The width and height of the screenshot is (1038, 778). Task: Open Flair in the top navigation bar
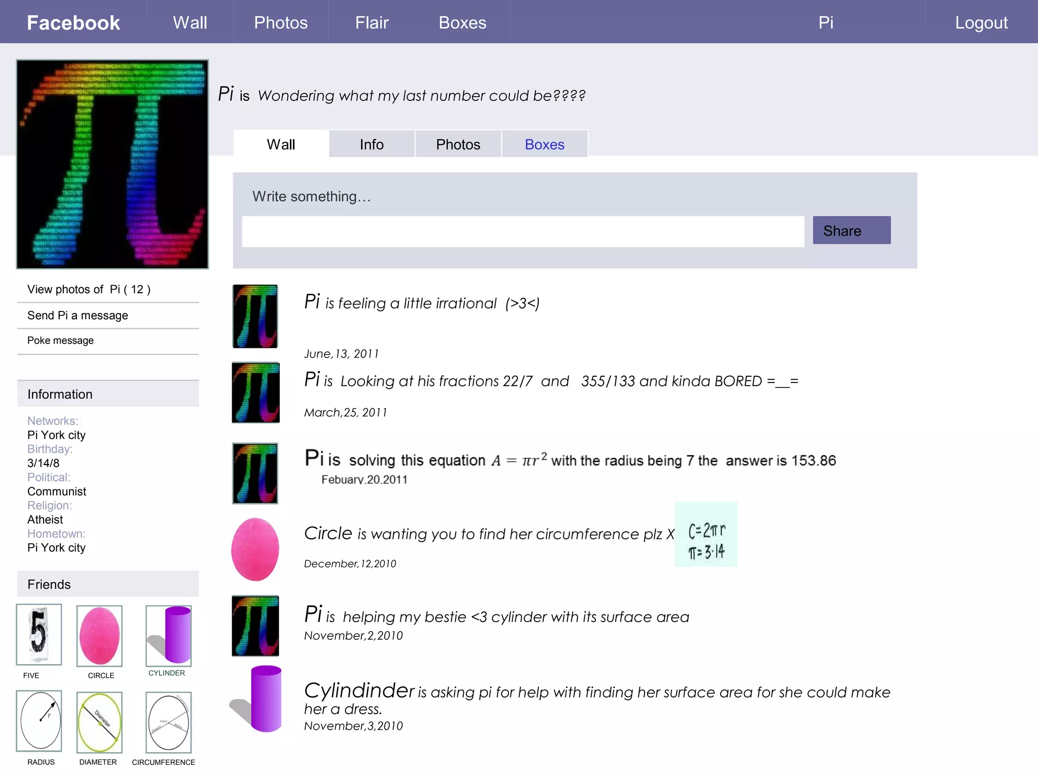pos(372,22)
